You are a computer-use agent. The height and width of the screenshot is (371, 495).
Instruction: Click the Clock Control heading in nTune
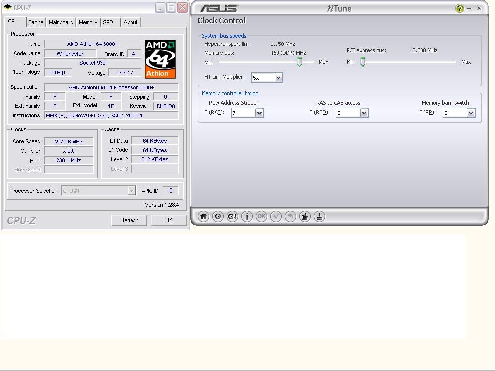click(221, 21)
